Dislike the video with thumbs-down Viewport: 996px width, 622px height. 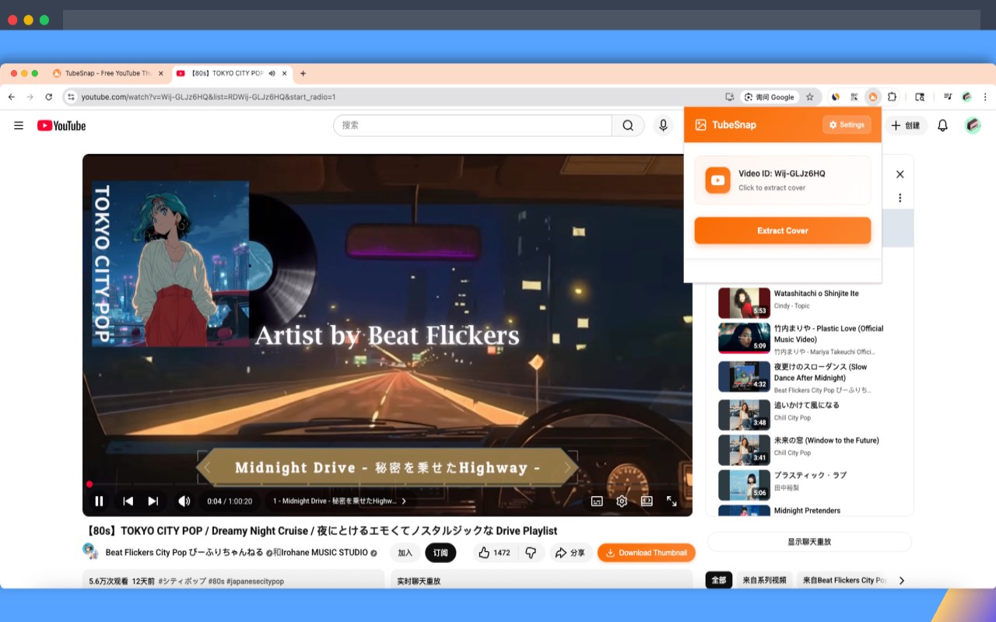click(x=531, y=553)
